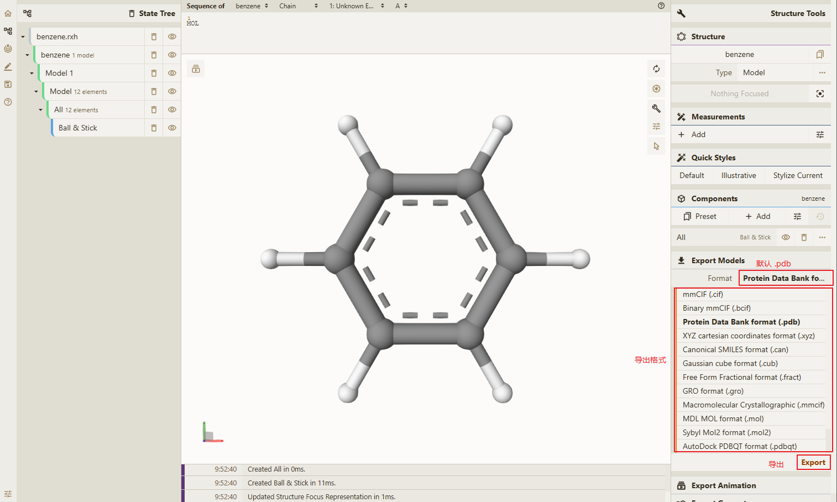Collapse the Model 12 elements node
Image resolution: width=837 pixels, height=502 pixels.
(x=36, y=92)
